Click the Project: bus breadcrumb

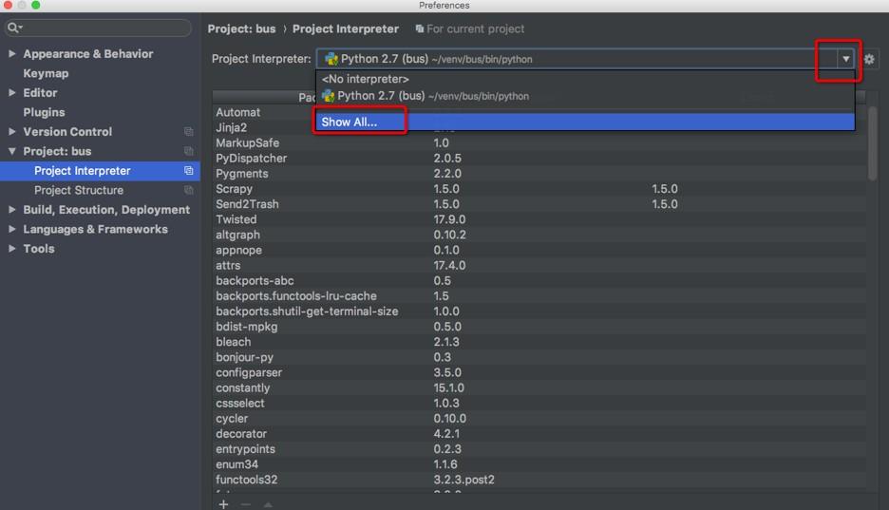pyautogui.click(x=241, y=28)
